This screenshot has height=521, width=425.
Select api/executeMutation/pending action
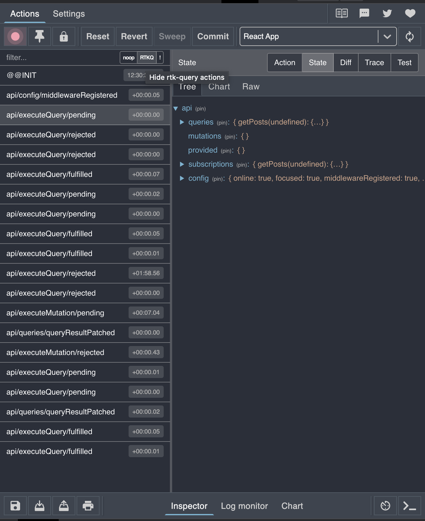point(85,313)
